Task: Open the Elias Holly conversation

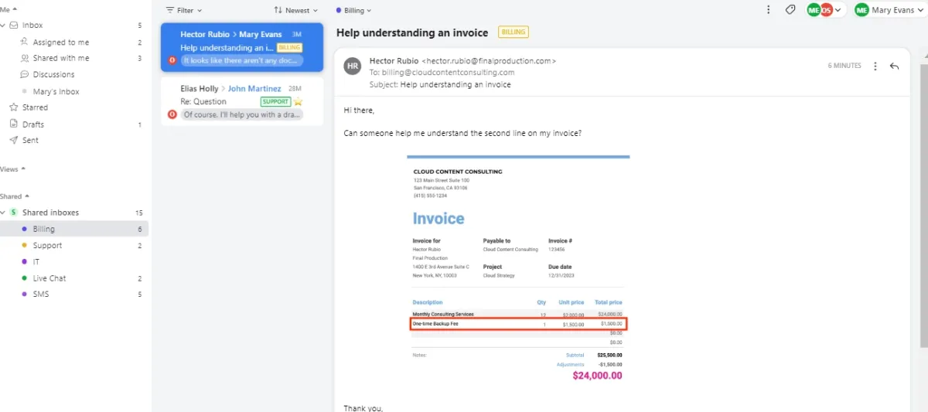Action: tap(242, 101)
